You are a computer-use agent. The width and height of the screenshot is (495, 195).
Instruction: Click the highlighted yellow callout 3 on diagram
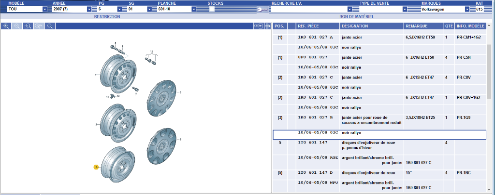(x=96, y=167)
